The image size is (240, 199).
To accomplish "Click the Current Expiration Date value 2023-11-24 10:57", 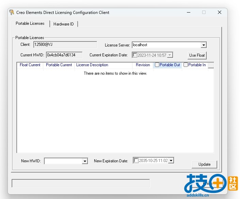I will 152,55.
